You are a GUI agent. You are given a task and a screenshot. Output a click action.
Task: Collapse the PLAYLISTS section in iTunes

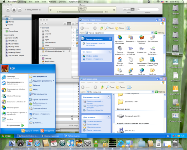pyautogui.click(x=4, y=35)
